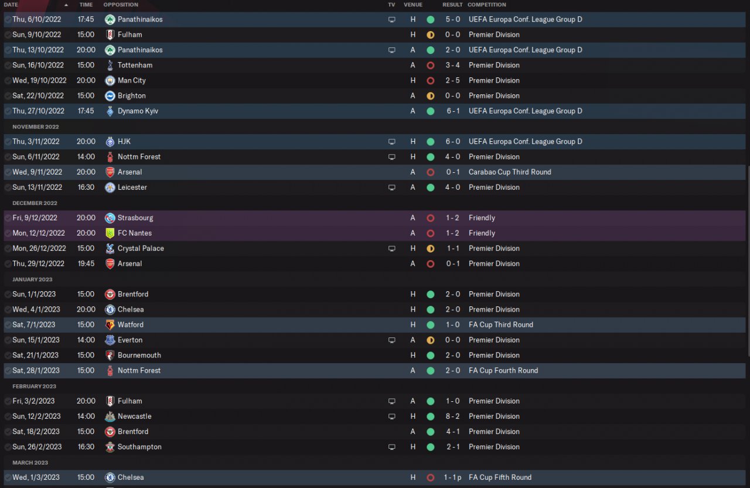Open the Leicester team link
This screenshot has height=488, width=750.
pyautogui.click(x=132, y=187)
